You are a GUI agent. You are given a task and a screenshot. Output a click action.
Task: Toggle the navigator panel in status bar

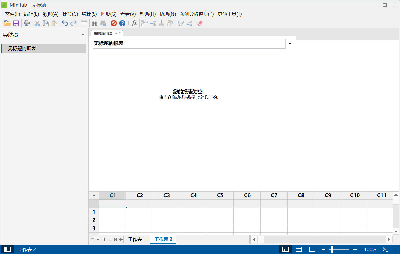click(7, 249)
